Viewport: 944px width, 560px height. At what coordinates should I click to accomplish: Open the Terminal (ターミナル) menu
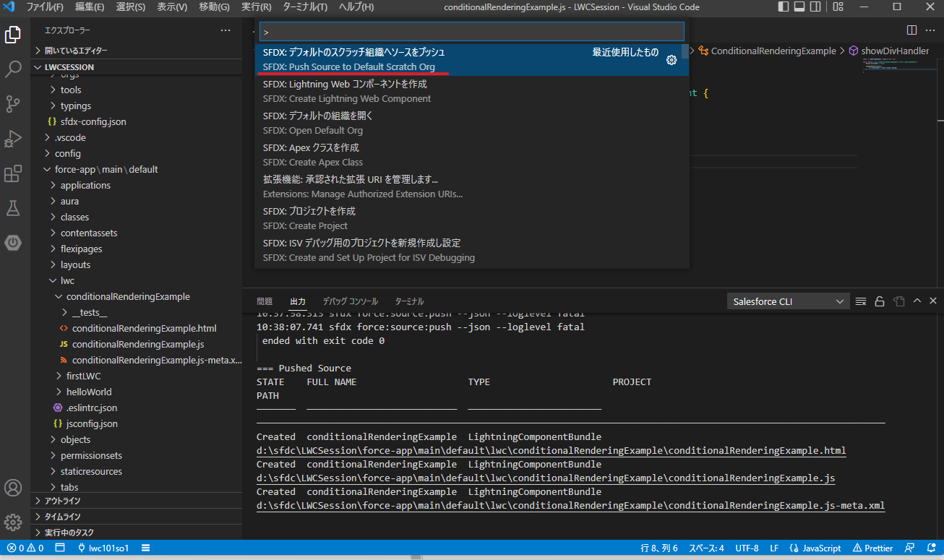pos(305,7)
